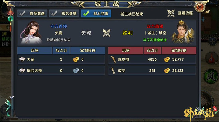Click fan class icon beside 痴心天奇
219x122 pixels.
pos(22,70)
